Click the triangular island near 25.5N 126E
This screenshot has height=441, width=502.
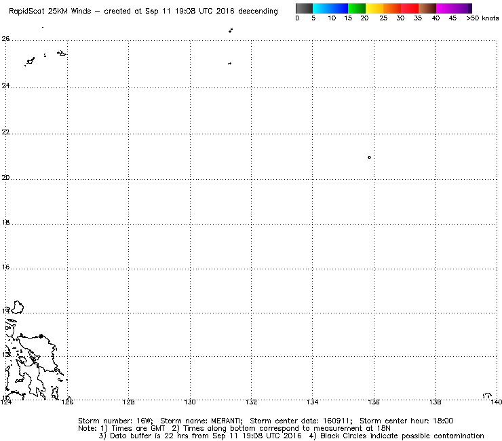tap(62, 53)
